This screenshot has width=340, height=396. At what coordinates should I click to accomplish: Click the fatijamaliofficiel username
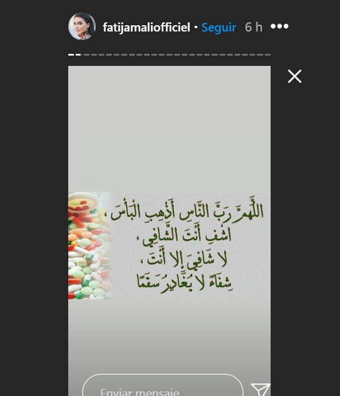146,27
